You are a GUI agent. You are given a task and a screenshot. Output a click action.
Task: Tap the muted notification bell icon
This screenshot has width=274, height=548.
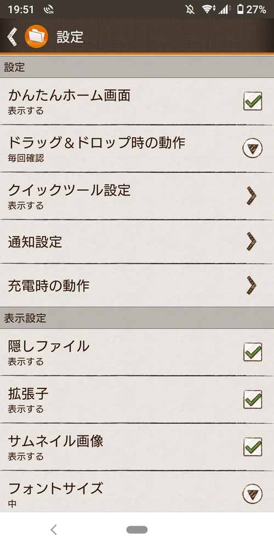pos(190,9)
